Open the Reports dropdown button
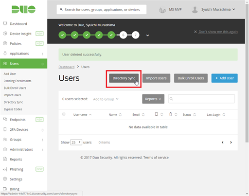249x196 pixels. 153,99
